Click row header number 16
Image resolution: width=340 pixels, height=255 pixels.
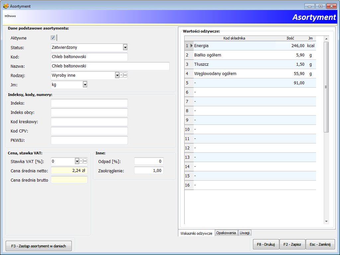(189, 185)
